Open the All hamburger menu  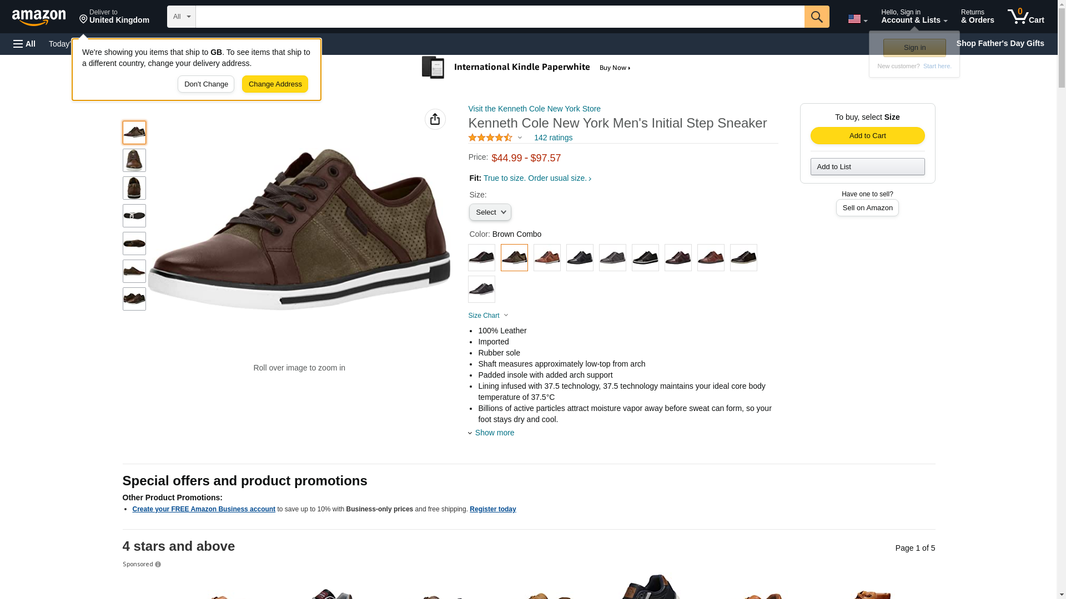tap(24, 44)
